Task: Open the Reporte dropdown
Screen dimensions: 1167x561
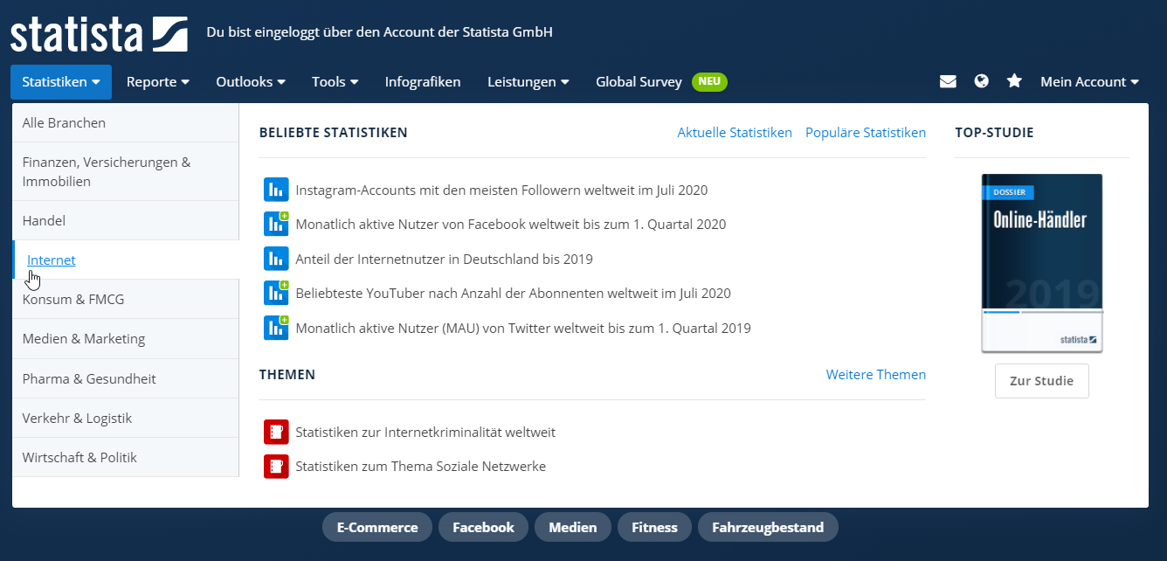Action: point(158,82)
